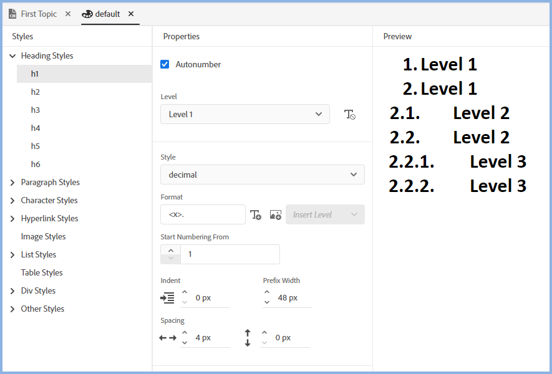Click the insert image icon beside Format
The height and width of the screenshot is (374, 552).
point(275,215)
